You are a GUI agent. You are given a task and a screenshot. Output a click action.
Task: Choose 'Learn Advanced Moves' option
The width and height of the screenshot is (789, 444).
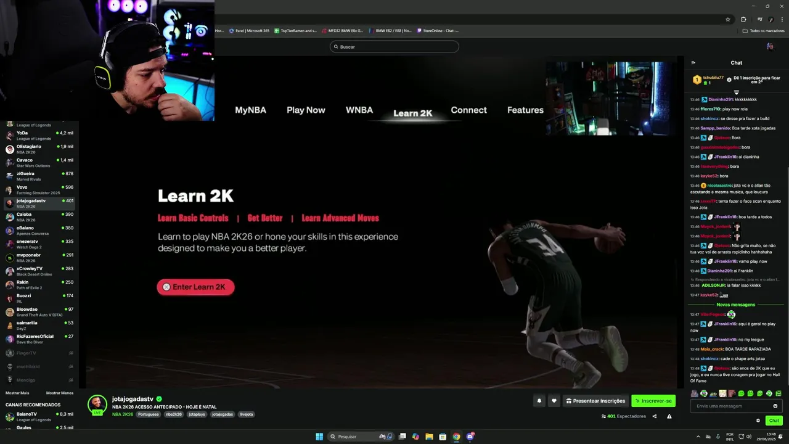tap(340, 218)
